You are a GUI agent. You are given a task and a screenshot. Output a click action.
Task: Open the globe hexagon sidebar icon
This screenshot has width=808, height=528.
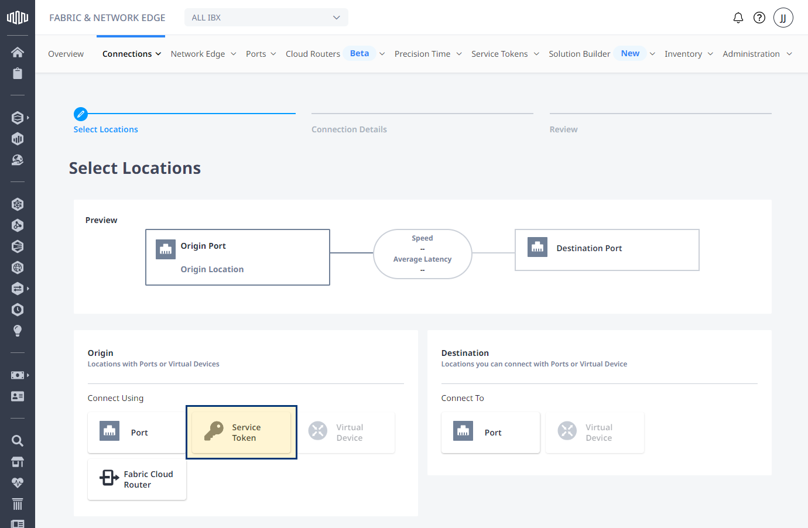point(18,268)
